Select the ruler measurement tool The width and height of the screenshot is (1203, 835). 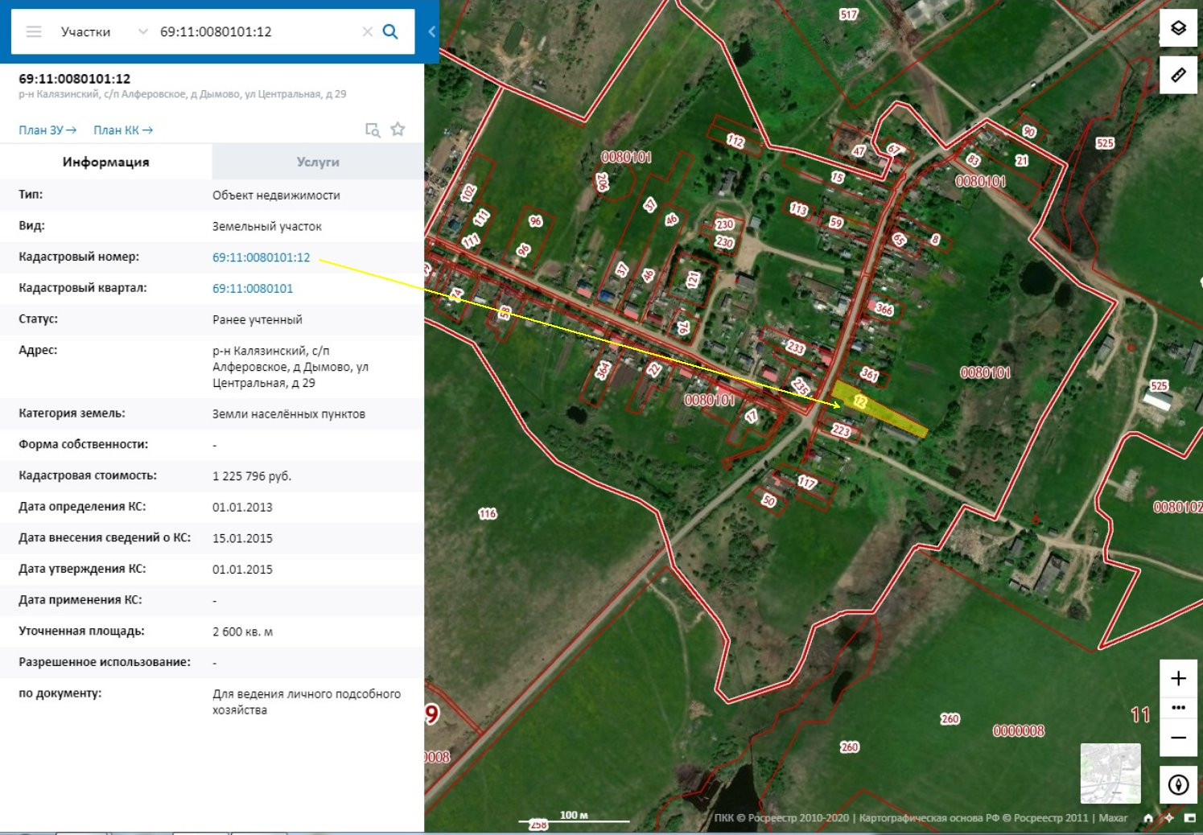(1178, 75)
